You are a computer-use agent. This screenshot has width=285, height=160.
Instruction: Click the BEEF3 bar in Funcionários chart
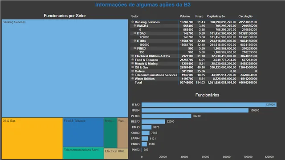tap(153, 121)
